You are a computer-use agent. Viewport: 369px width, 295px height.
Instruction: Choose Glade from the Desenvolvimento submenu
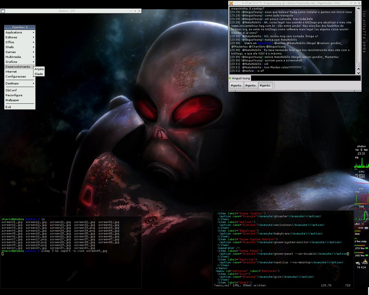(x=39, y=74)
